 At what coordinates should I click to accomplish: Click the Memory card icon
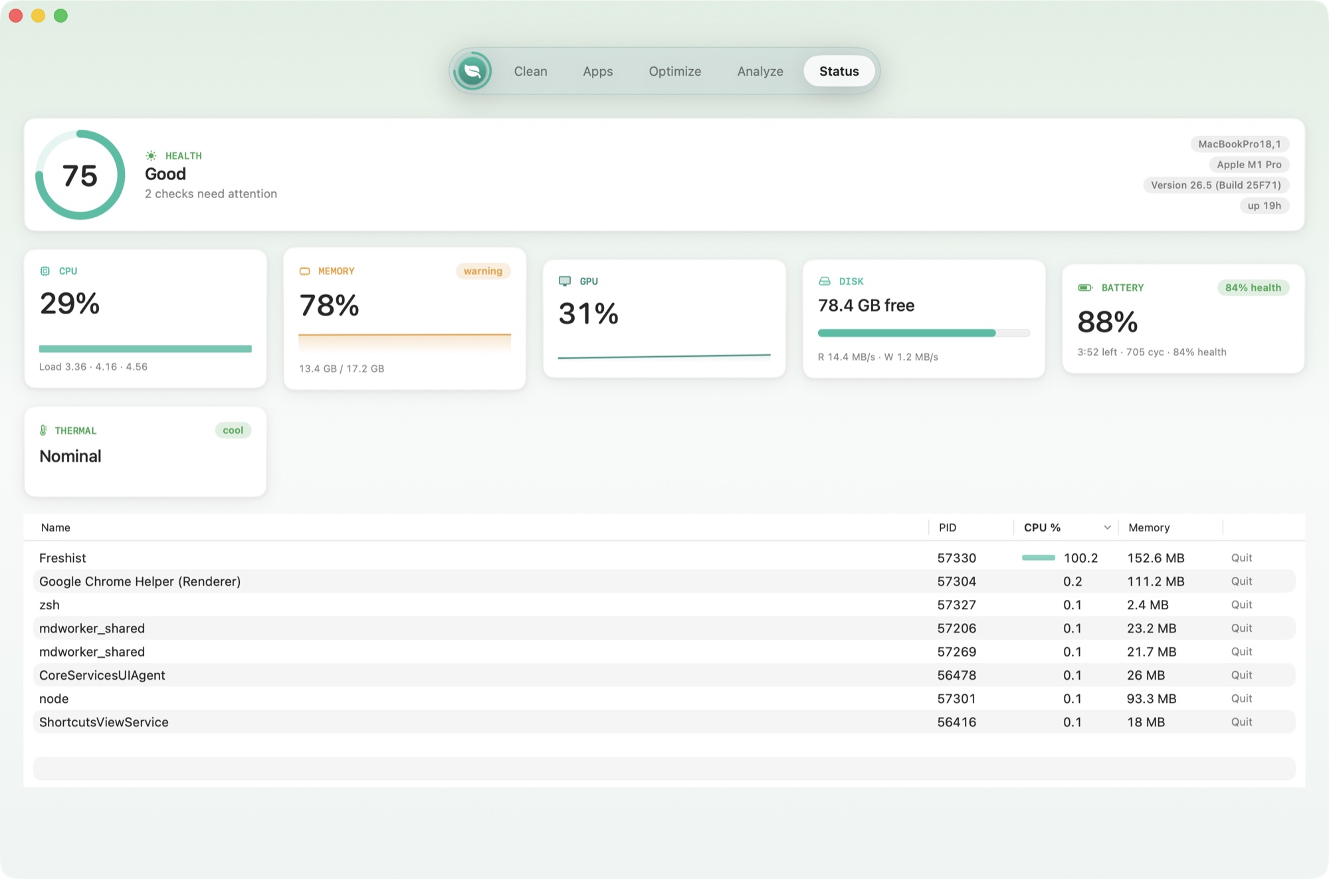[x=305, y=271]
